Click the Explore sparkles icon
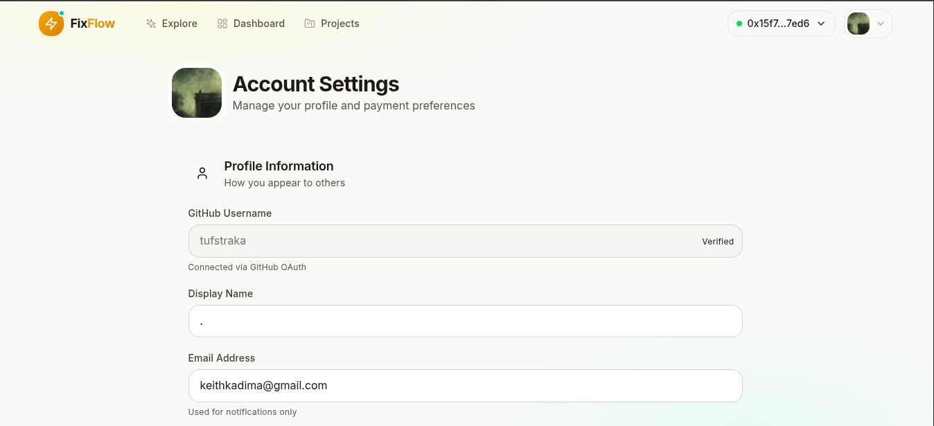 [x=151, y=24]
